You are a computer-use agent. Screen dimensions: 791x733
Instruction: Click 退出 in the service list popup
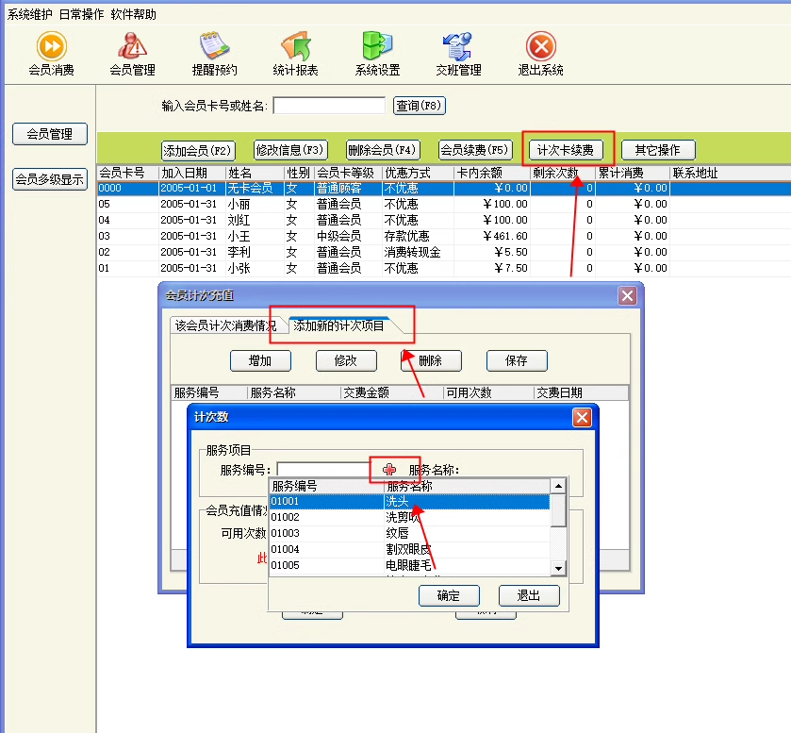click(529, 595)
